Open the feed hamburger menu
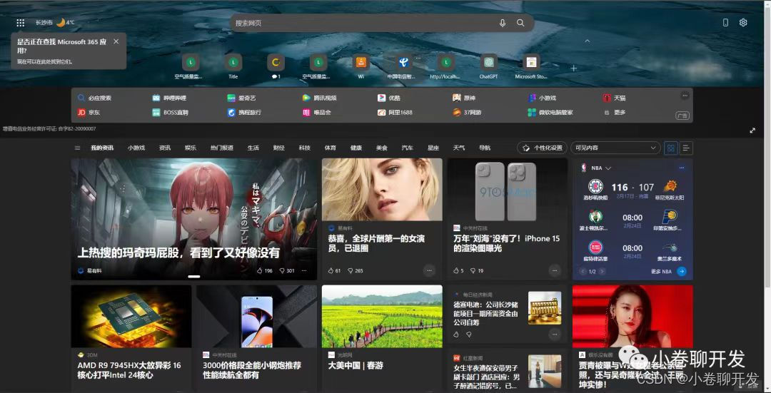771x393 pixels. click(77, 148)
